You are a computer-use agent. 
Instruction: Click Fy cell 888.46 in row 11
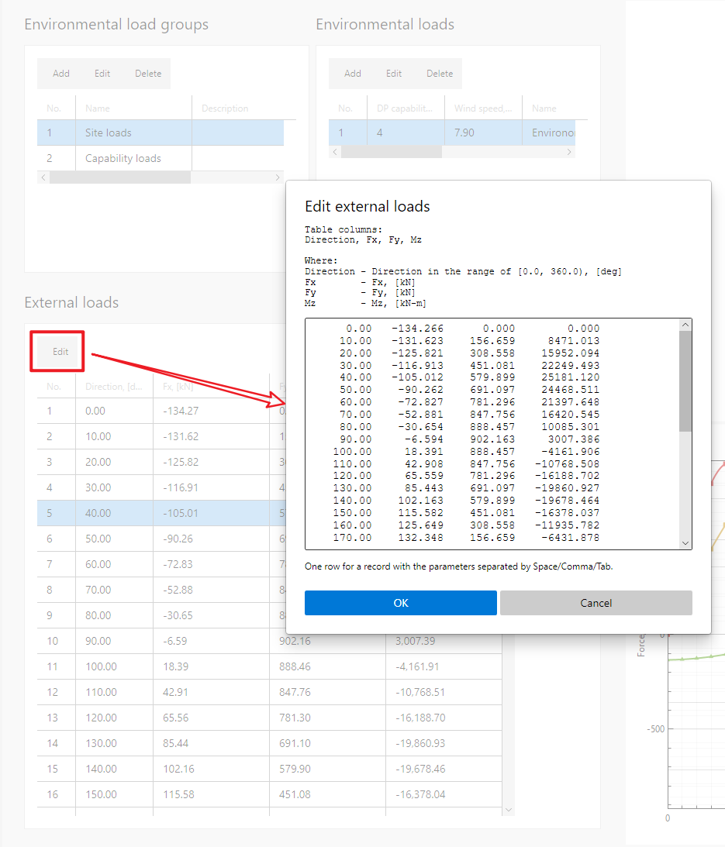327,666
